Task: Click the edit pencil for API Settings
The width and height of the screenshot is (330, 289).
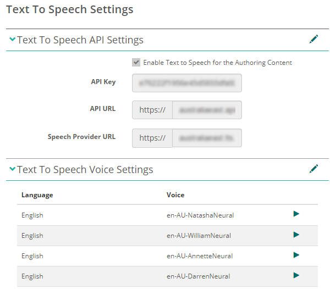Action: click(313, 39)
